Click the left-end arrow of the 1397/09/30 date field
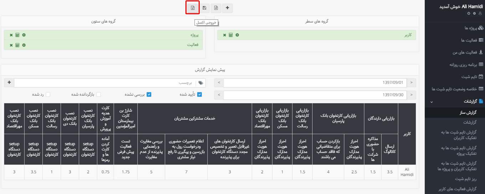This screenshot has height=194, width=485. (x=219, y=95)
